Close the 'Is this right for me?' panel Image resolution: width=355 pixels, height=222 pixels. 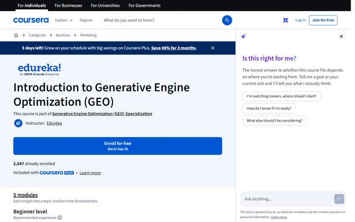341,36
